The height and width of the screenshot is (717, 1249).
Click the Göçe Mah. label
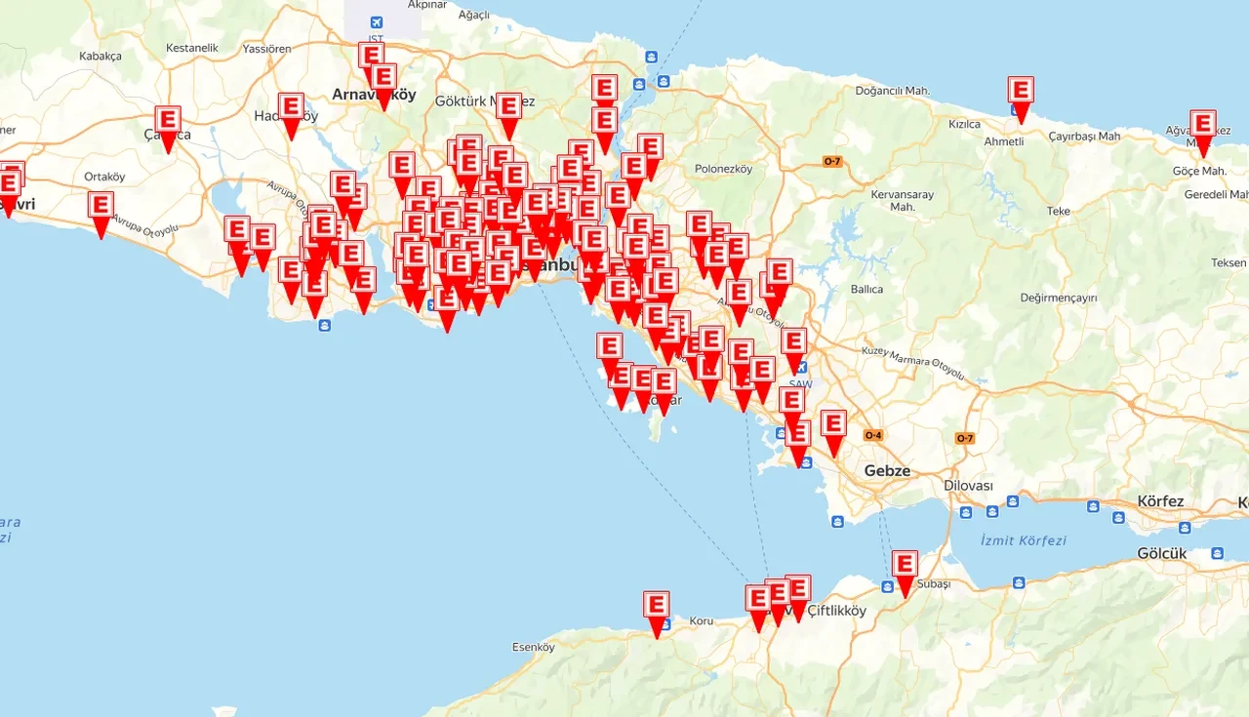(x=1199, y=171)
